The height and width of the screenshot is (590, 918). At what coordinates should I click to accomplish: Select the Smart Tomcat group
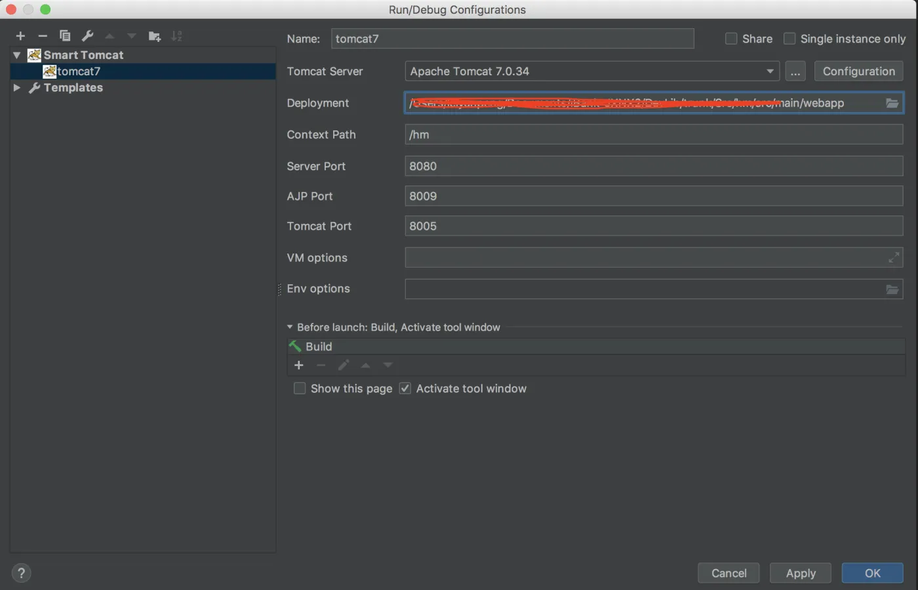tap(83, 55)
